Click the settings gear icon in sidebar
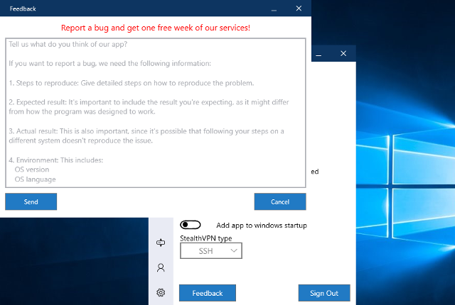This screenshot has height=305, width=455. pyautogui.click(x=161, y=292)
